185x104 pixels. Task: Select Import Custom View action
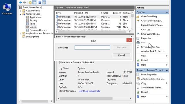(152, 25)
